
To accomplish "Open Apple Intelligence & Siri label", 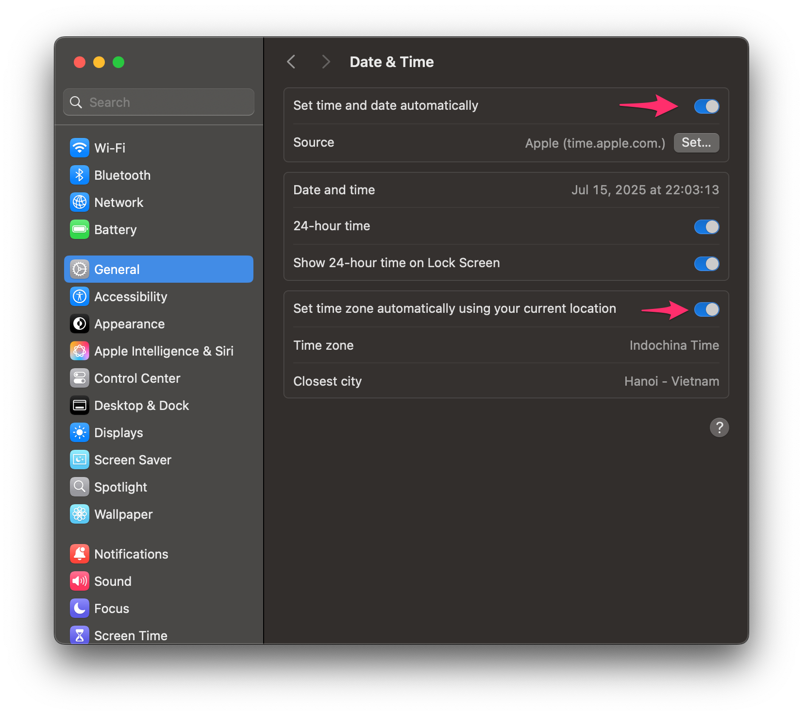I will 164,351.
